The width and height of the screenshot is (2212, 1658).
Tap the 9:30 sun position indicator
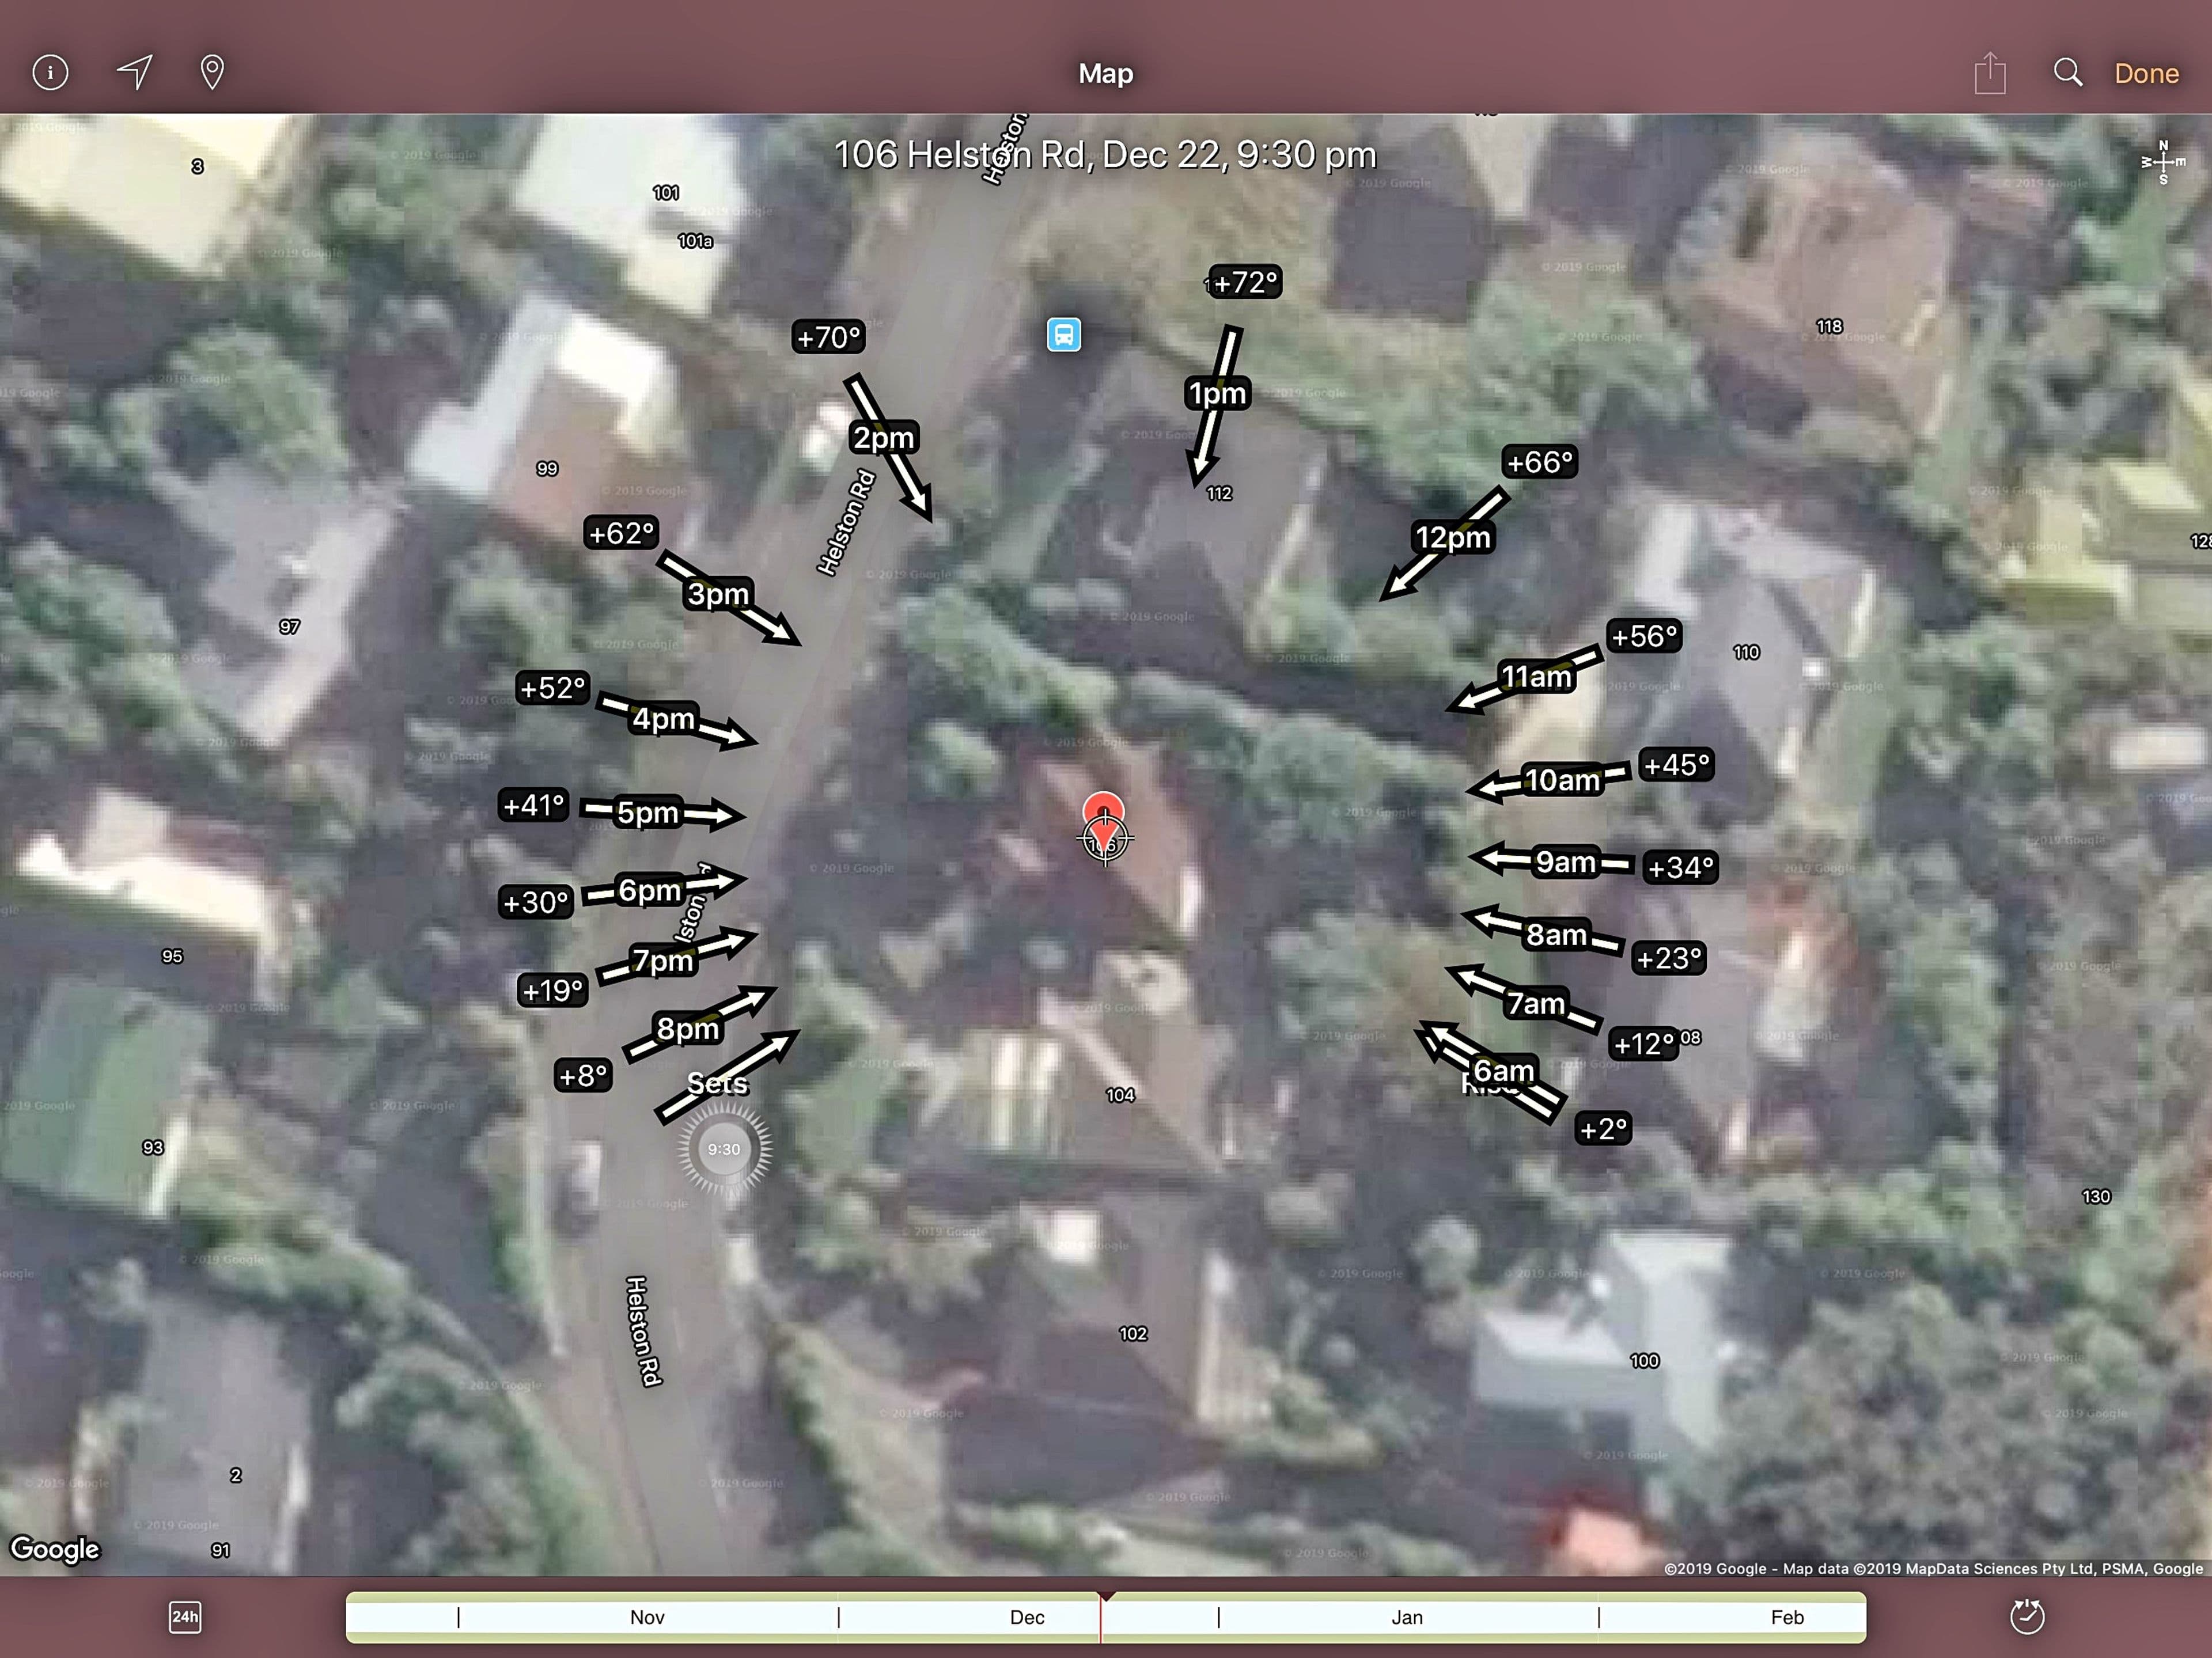coord(724,1149)
